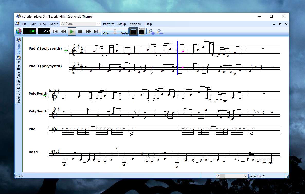
Task: Click the top 'Pad 3 (polysynth)' staff label
Action: point(45,48)
